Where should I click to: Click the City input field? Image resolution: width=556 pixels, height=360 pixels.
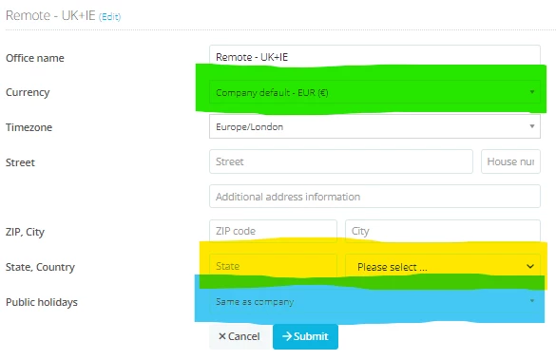point(443,231)
